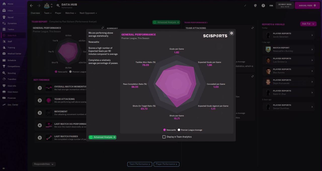Expand the General Performance panel icon
The width and height of the screenshot is (322, 171).
pos(103,28)
